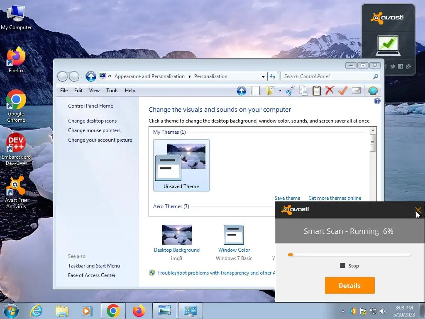Select the Unsaved Theme thumbnail
Image resolution: width=425 pixels, height=319 pixels.
(x=181, y=165)
